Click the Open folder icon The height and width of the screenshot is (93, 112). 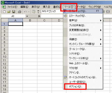point(9,12)
